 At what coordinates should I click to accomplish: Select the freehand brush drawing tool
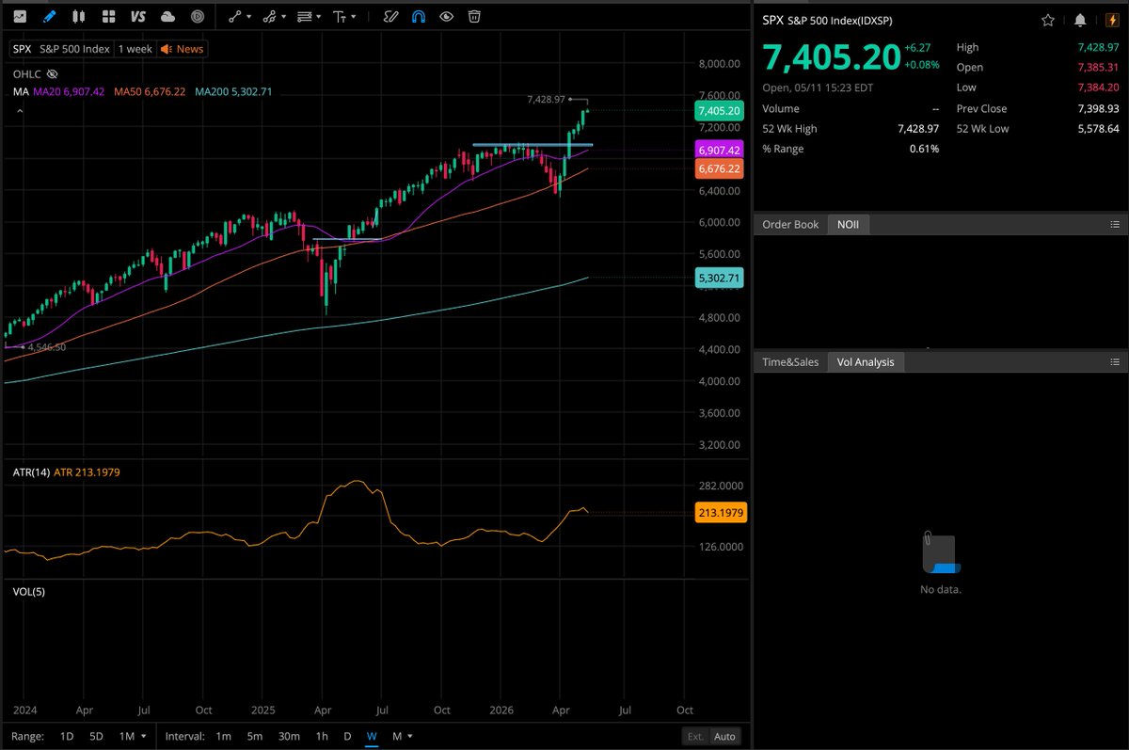(x=390, y=16)
